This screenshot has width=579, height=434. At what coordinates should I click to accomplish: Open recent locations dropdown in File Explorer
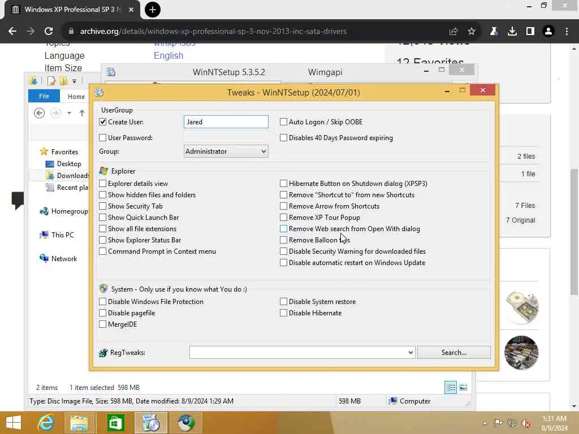point(69,113)
